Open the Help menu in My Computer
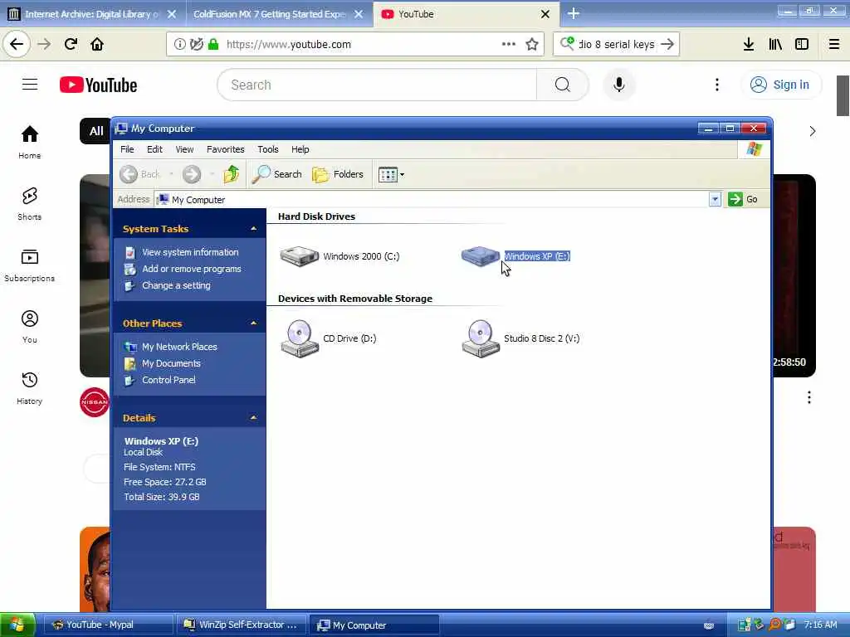Viewport: 850px width, 637px height. point(300,149)
